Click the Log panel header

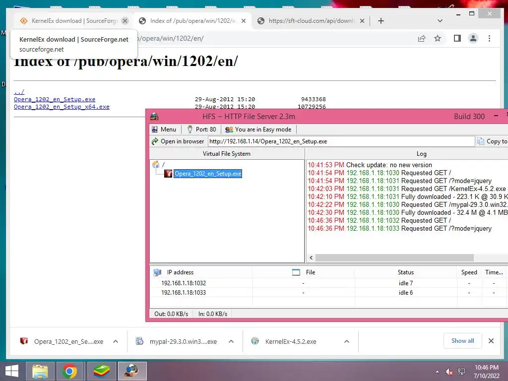click(421, 154)
